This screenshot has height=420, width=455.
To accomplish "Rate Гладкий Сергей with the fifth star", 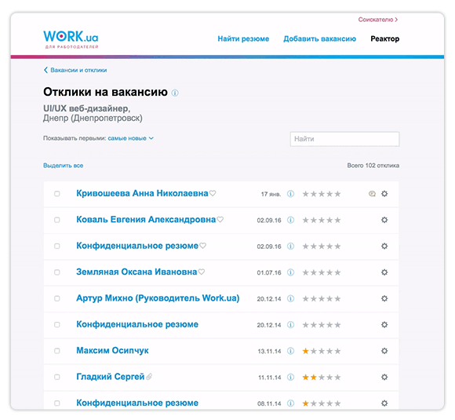I will 337,378.
